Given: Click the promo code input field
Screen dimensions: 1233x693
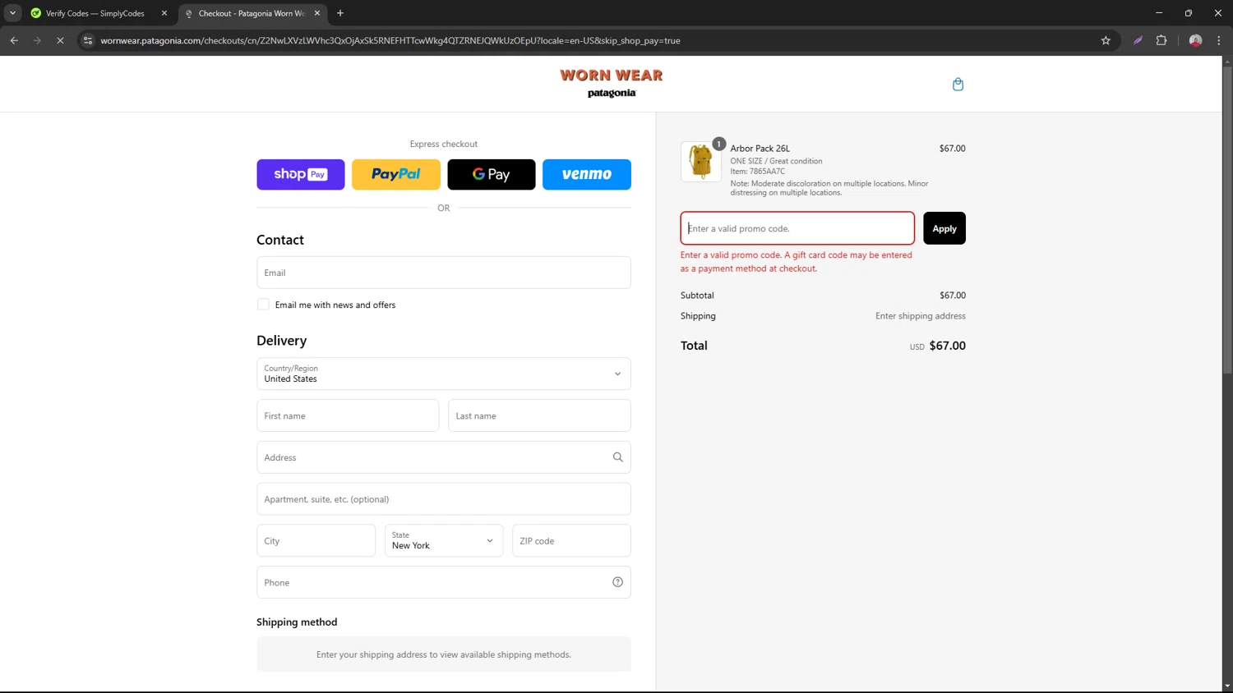Looking at the screenshot, I should coord(797,228).
